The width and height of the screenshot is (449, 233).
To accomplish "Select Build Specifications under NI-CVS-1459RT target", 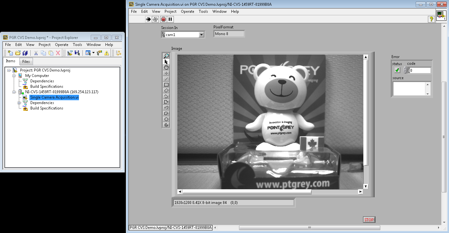I will 47,108.
